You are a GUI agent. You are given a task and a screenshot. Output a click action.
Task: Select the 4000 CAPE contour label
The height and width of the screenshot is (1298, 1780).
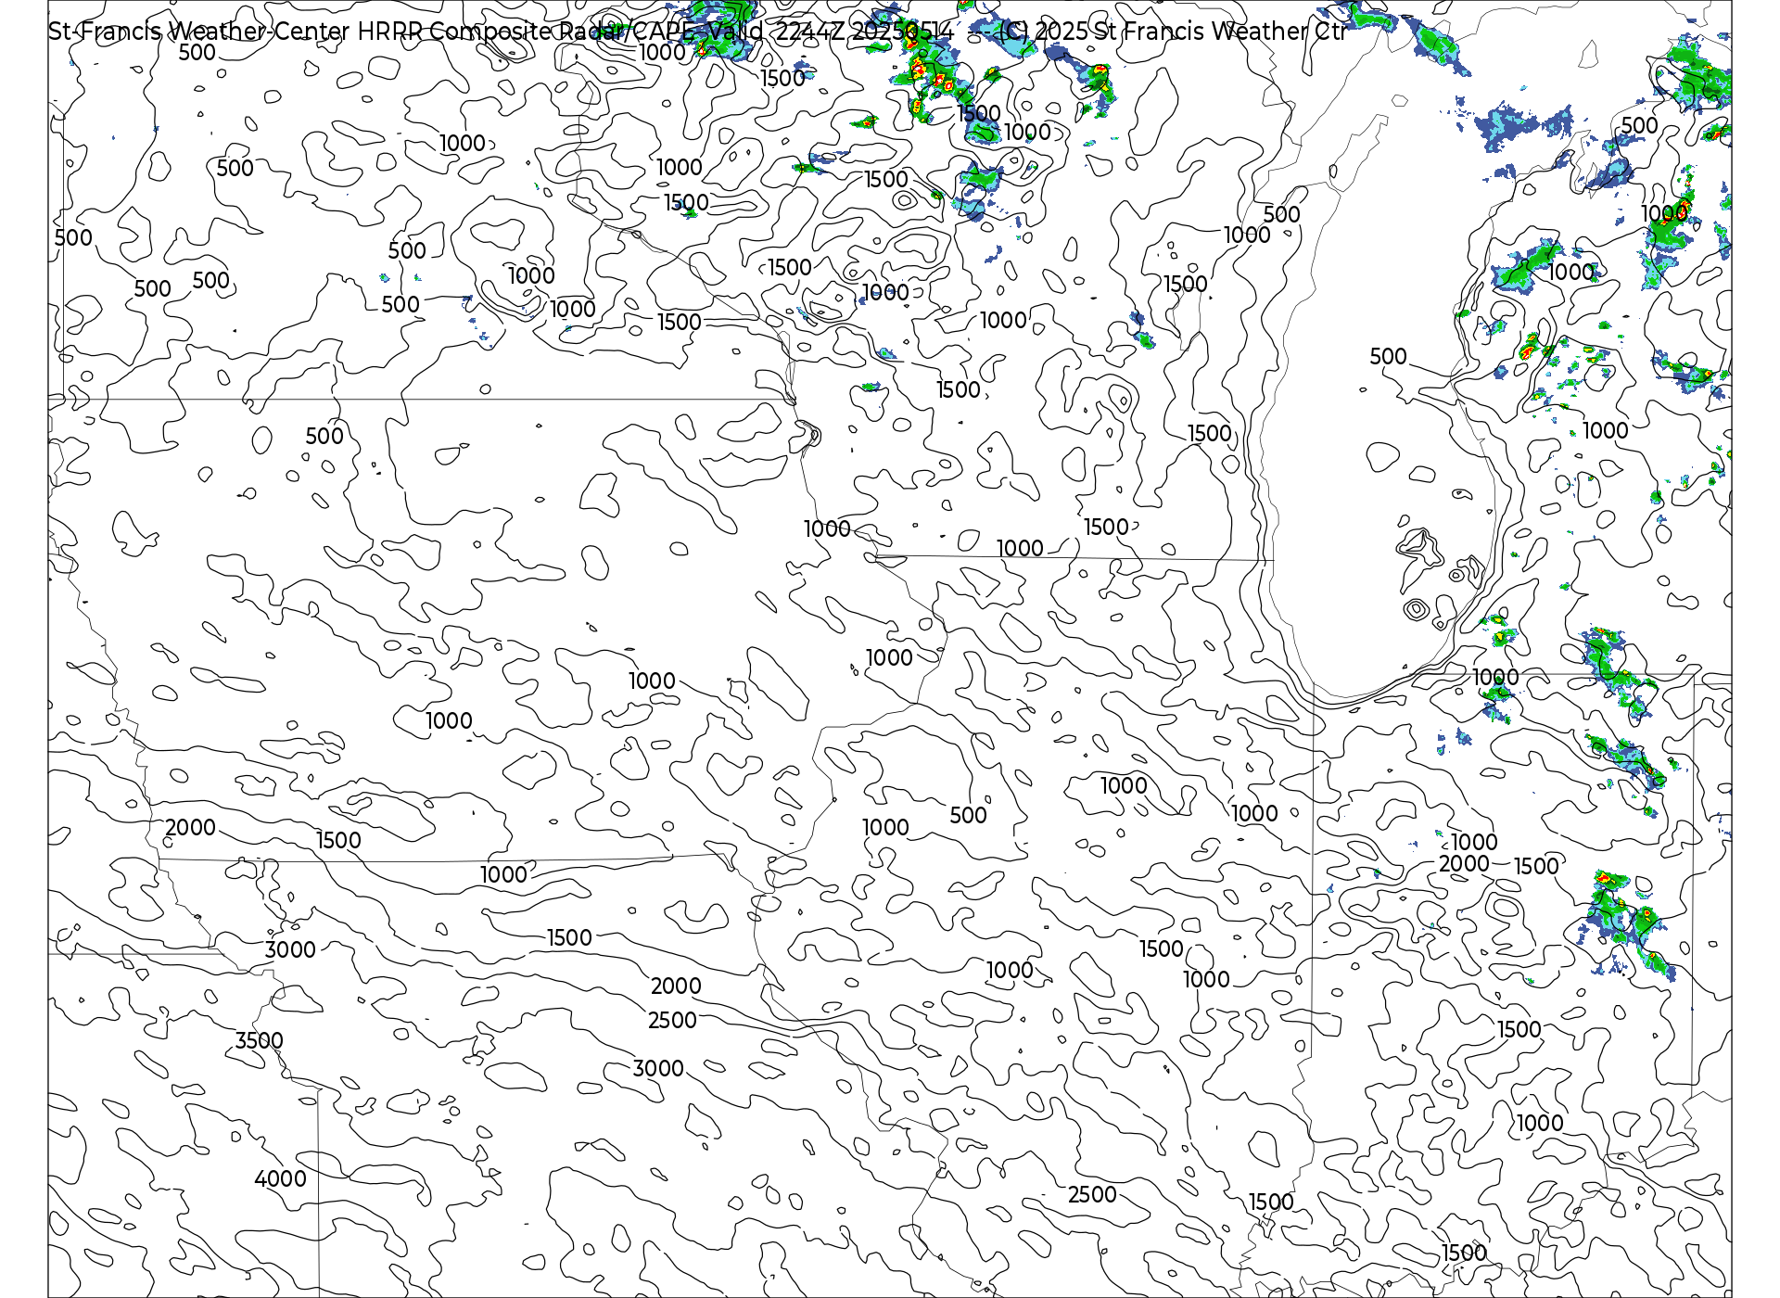(280, 1178)
